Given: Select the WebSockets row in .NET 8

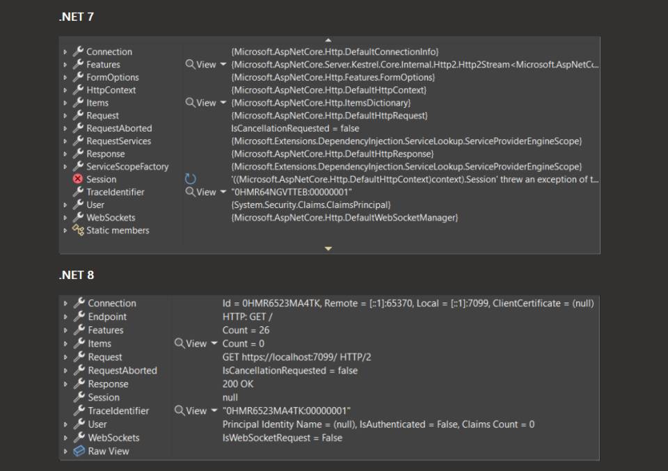Looking at the screenshot, I should 329,438.
